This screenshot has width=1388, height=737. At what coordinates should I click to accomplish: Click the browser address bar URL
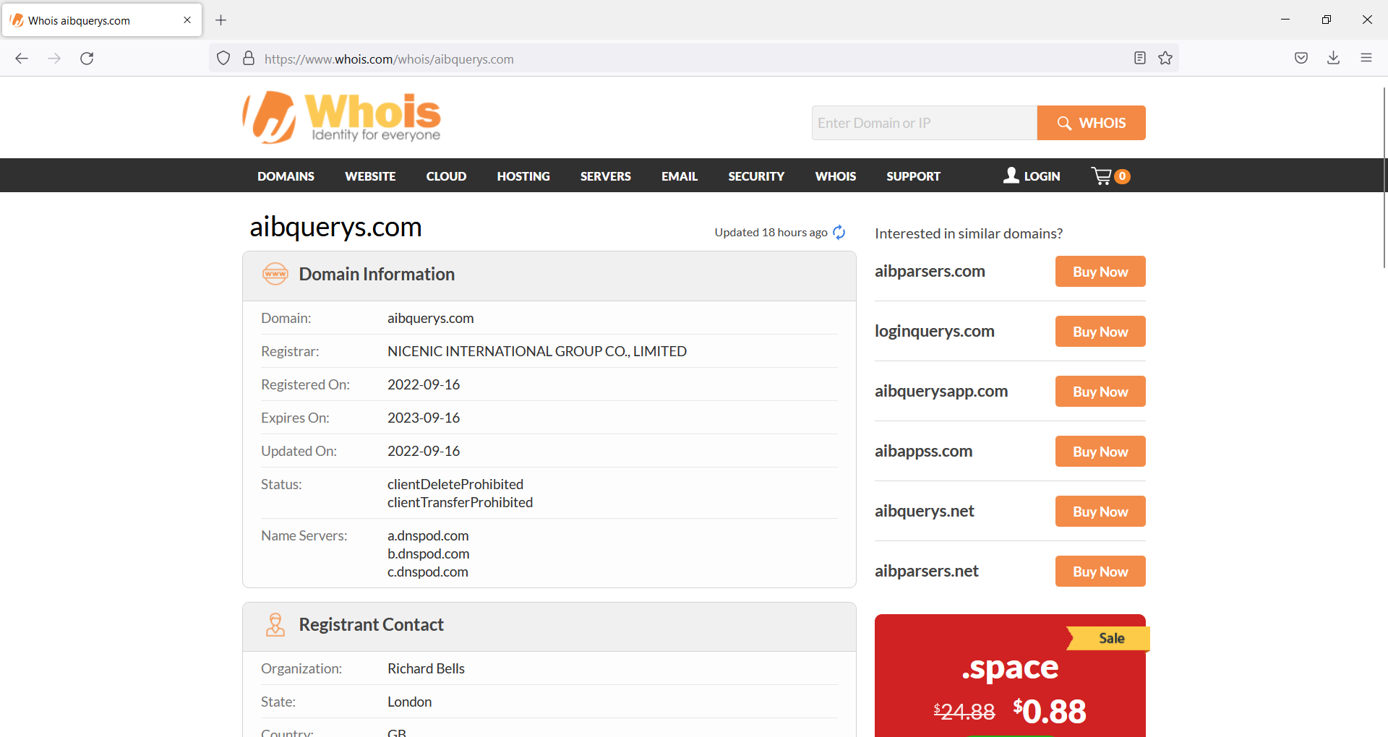tap(389, 59)
